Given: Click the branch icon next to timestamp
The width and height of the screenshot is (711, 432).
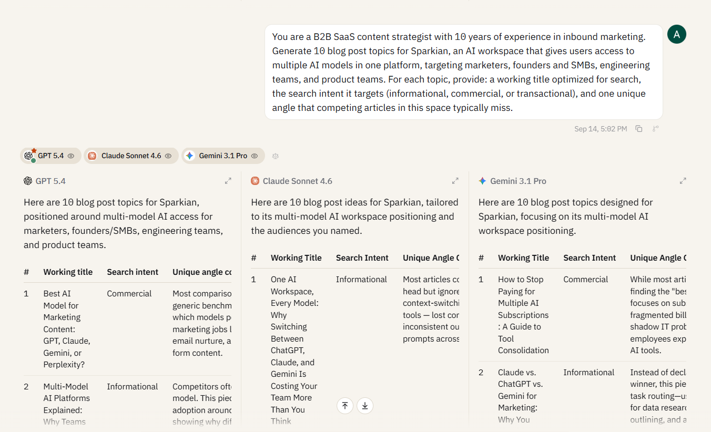Looking at the screenshot, I should click(x=655, y=129).
